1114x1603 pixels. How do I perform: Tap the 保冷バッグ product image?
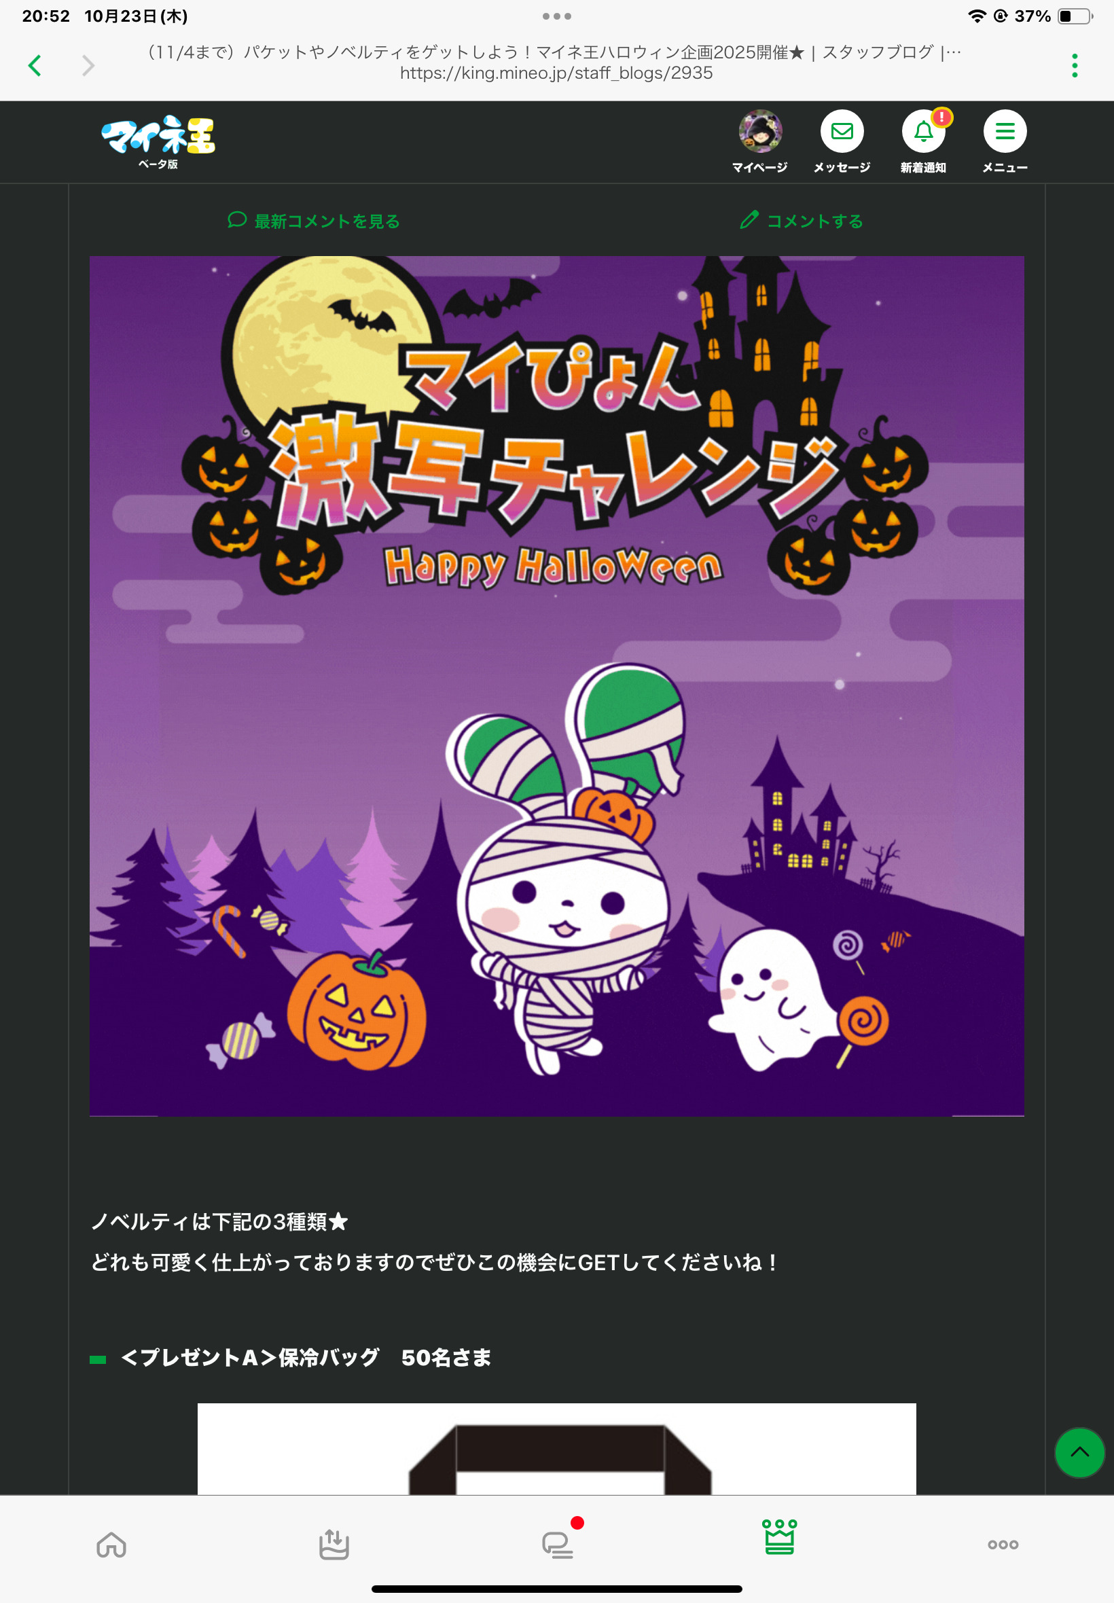pyautogui.click(x=556, y=1449)
